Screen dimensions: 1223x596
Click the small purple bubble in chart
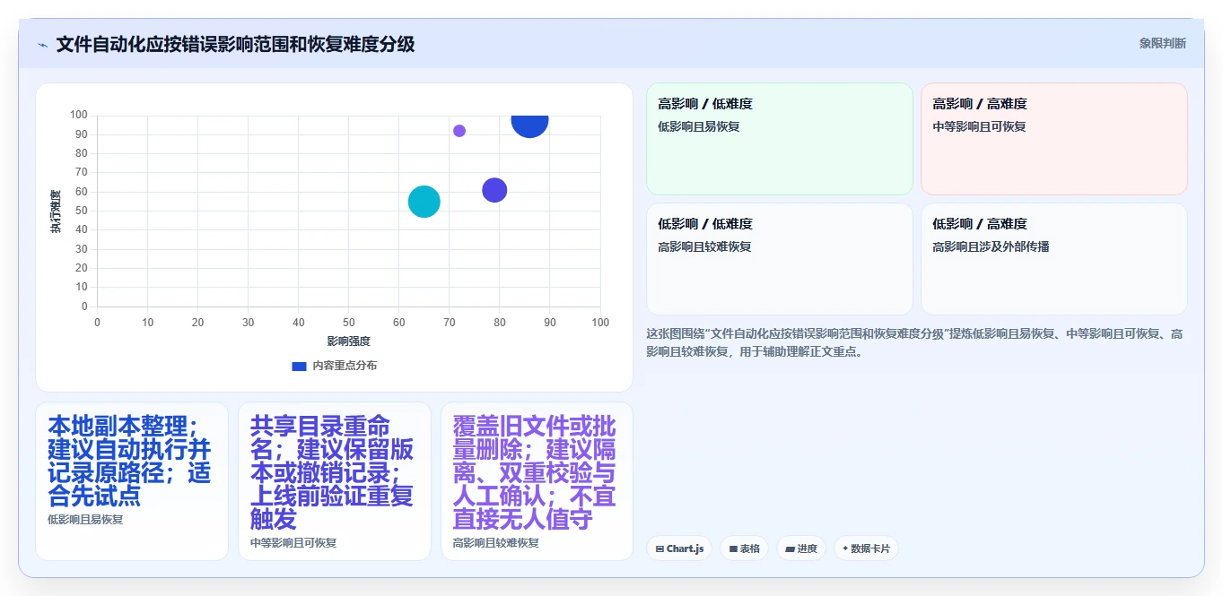coord(459,131)
